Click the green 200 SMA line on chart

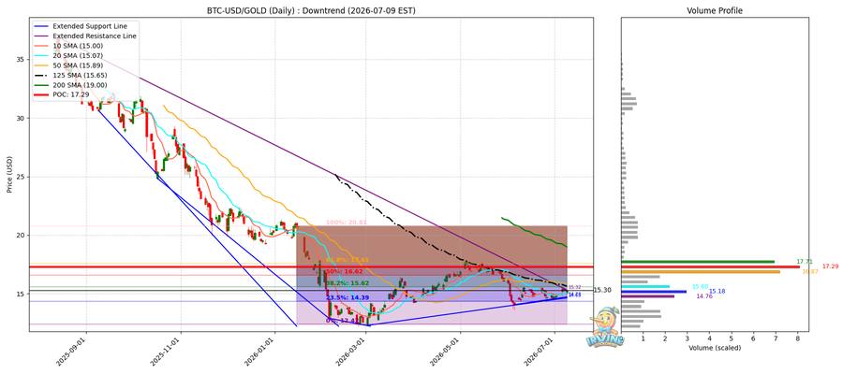(x=535, y=231)
